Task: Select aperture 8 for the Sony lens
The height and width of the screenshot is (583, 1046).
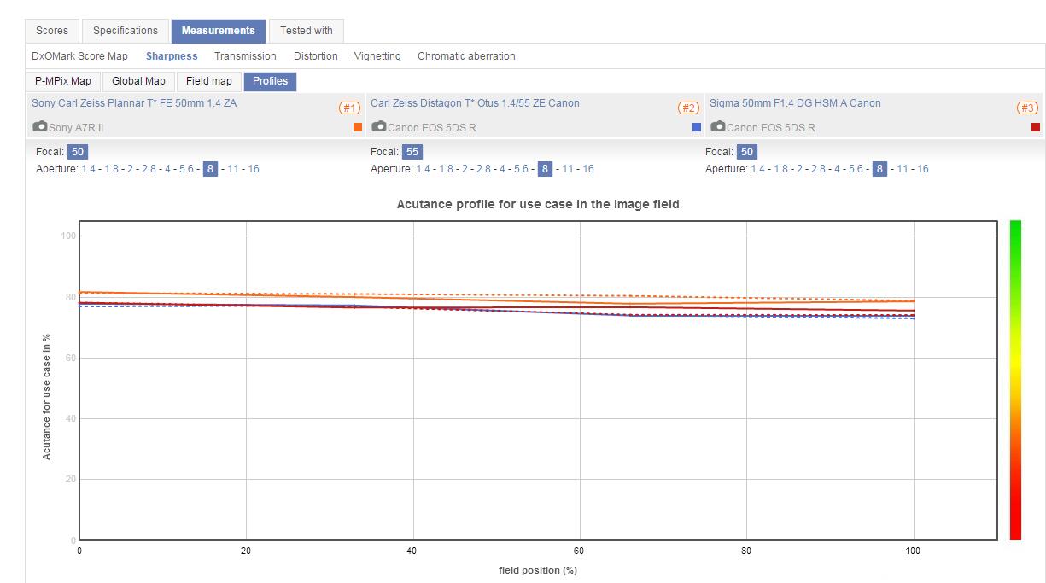Action: pyautogui.click(x=209, y=169)
